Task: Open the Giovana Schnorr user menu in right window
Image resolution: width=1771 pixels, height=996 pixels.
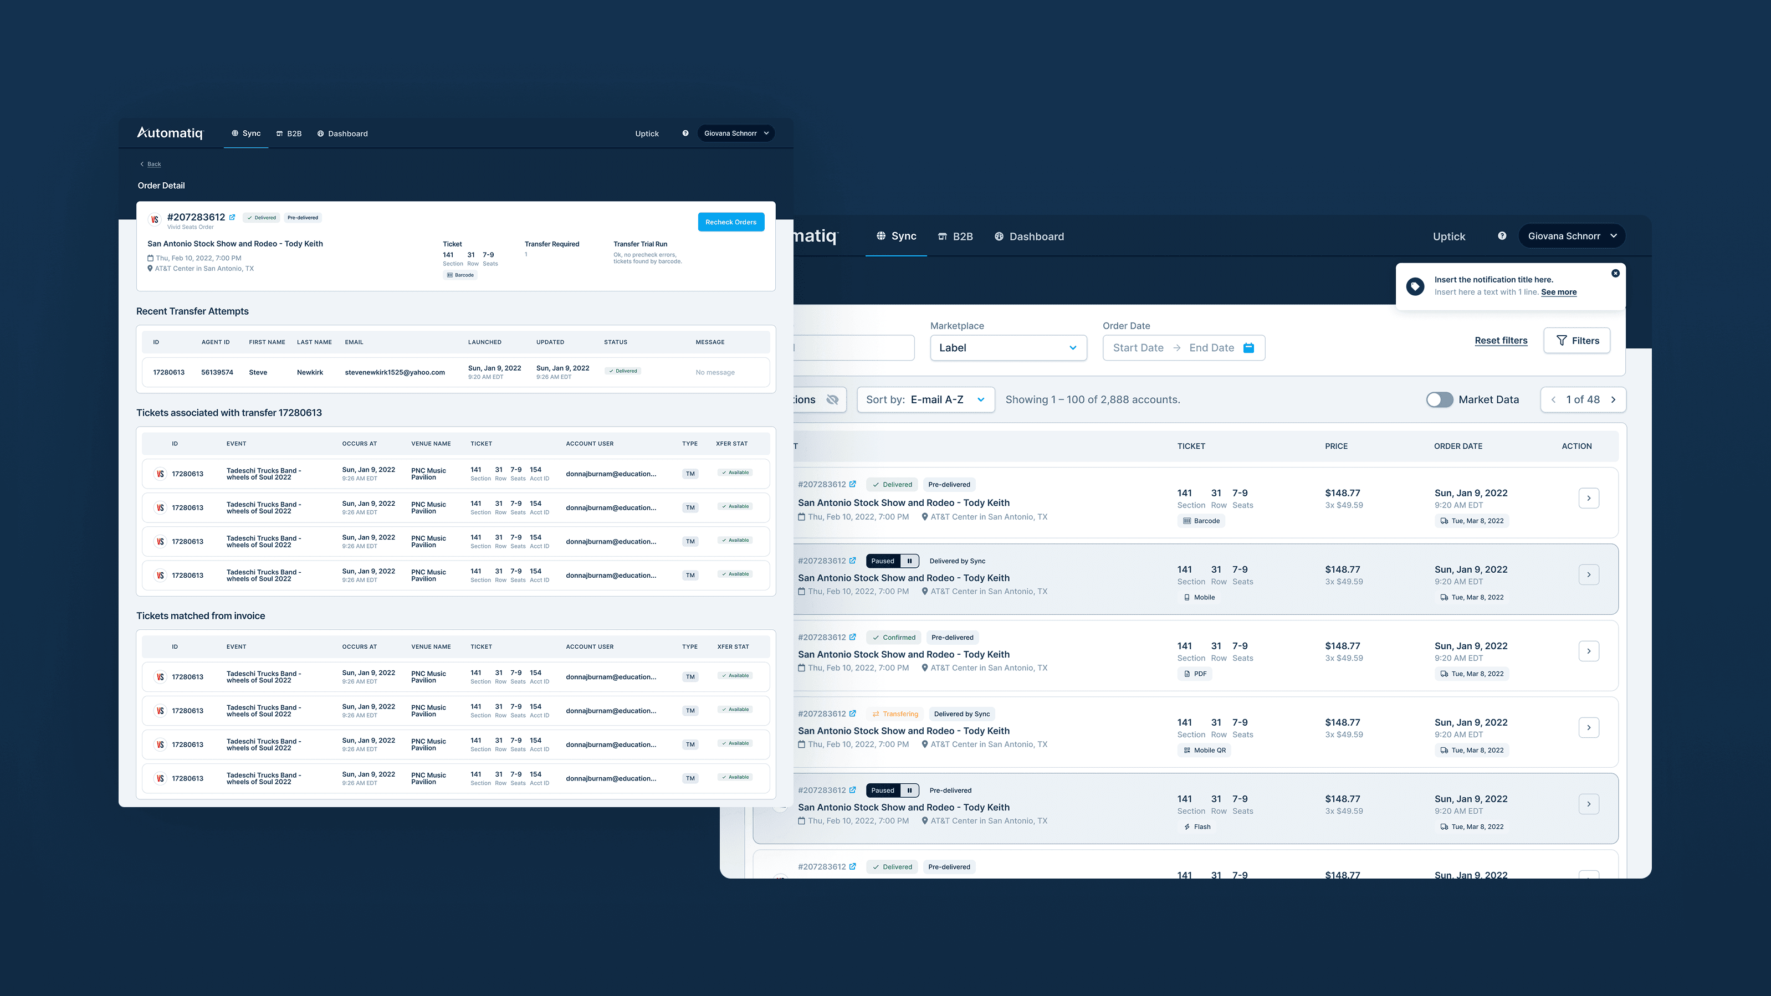Action: (x=1571, y=236)
